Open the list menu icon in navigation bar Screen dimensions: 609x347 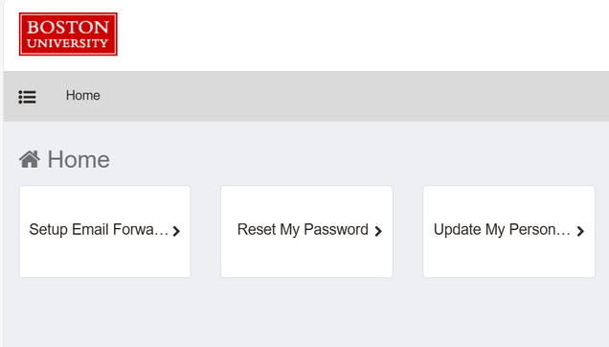pyautogui.click(x=27, y=97)
